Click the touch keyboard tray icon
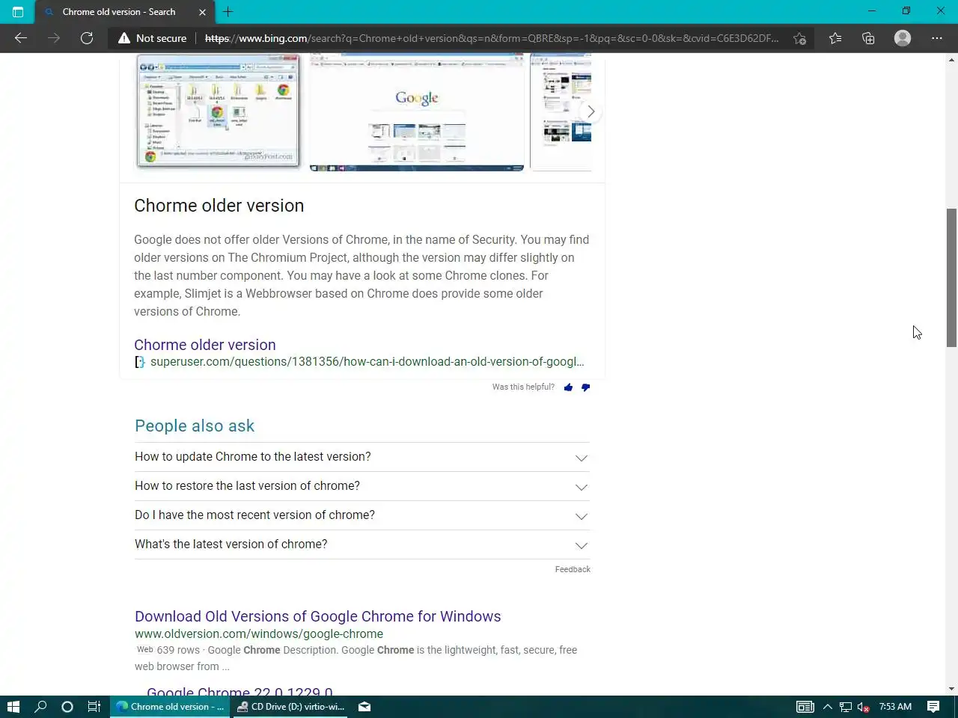 [x=805, y=707]
